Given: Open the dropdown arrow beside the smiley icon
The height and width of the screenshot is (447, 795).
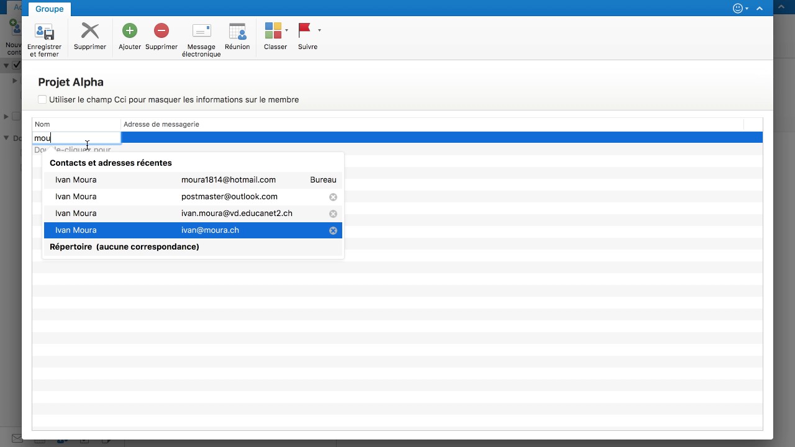Looking at the screenshot, I should click(x=747, y=9).
